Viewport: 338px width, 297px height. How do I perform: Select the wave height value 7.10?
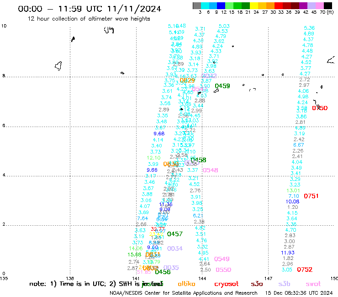(x=294, y=196)
